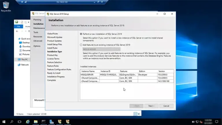
Task: Click the SQL Server Installation Center title icon
Action: (x=33, y=14)
